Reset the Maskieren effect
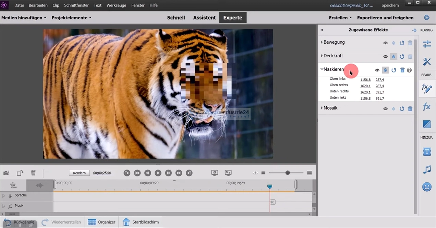 tap(394, 70)
